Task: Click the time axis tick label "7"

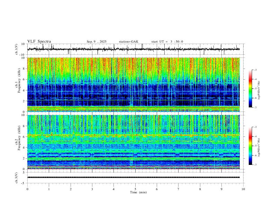Action: [x=179, y=189]
